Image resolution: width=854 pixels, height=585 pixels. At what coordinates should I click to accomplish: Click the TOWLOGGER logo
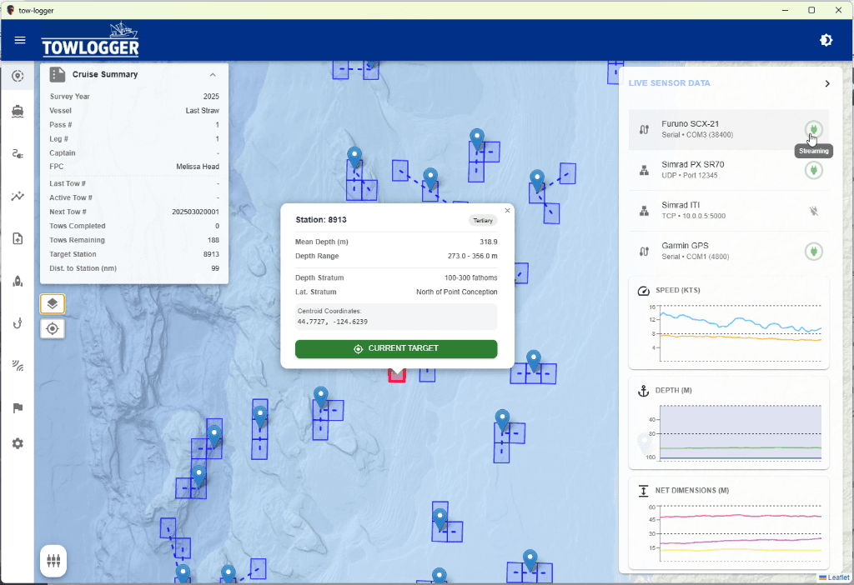(x=90, y=39)
